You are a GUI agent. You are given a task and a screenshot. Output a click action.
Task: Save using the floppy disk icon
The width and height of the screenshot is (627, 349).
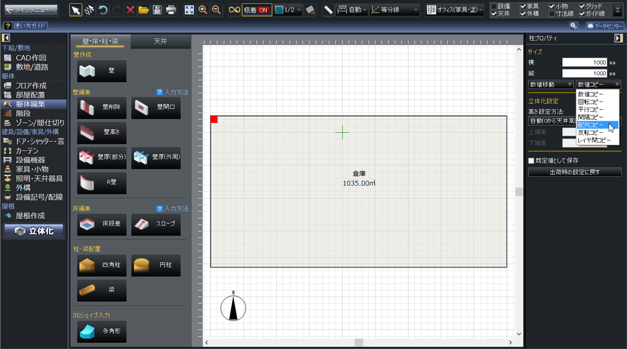point(157,10)
